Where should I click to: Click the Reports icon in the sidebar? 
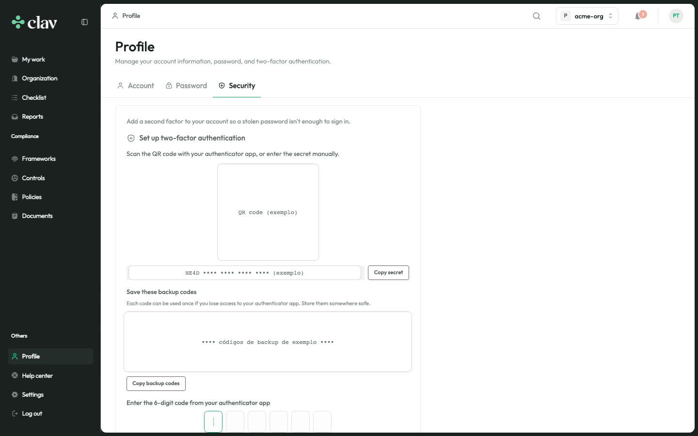(15, 117)
